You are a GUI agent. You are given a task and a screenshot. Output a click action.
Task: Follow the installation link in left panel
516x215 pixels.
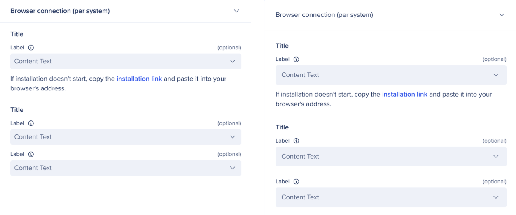coord(139,79)
